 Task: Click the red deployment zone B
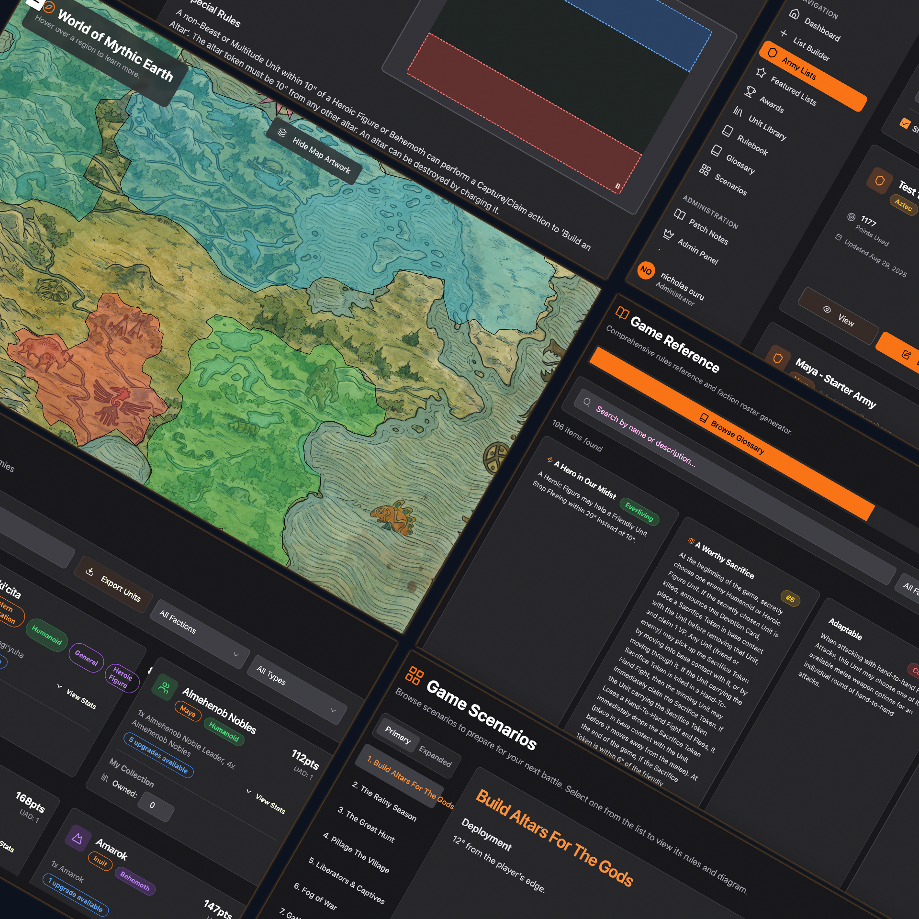click(x=525, y=113)
